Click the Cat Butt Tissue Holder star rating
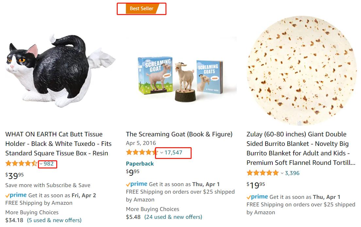 click(21, 164)
